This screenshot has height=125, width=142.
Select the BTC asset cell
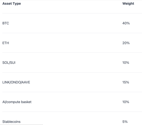pyautogui.click(x=6, y=23)
